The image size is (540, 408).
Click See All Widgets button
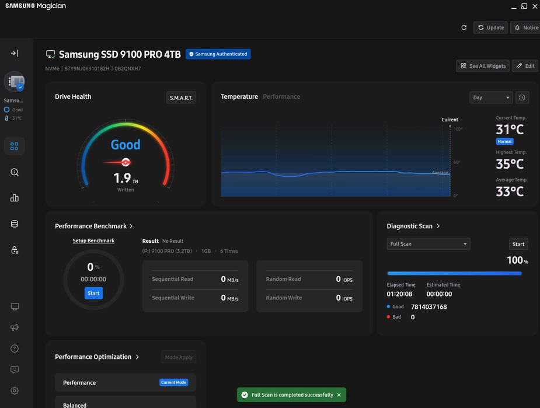click(482, 66)
